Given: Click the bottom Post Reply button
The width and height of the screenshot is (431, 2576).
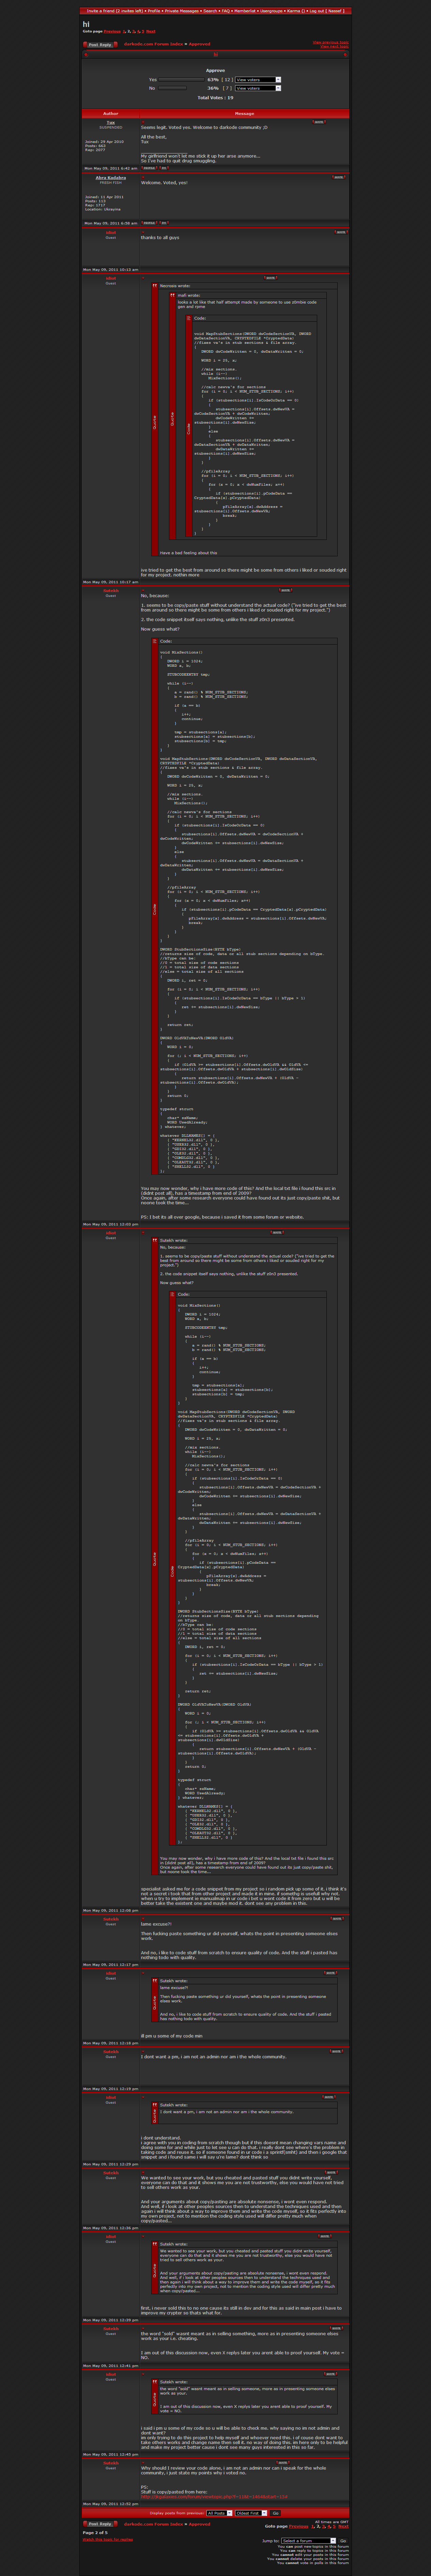Looking at the screenshot, I should pyautogui.click(x=99, y=2524).
